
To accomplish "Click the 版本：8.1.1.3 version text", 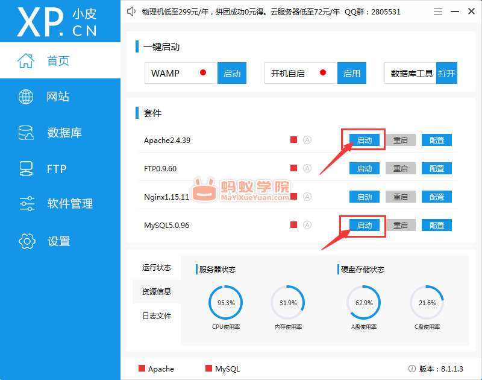I will pos(441,369).
